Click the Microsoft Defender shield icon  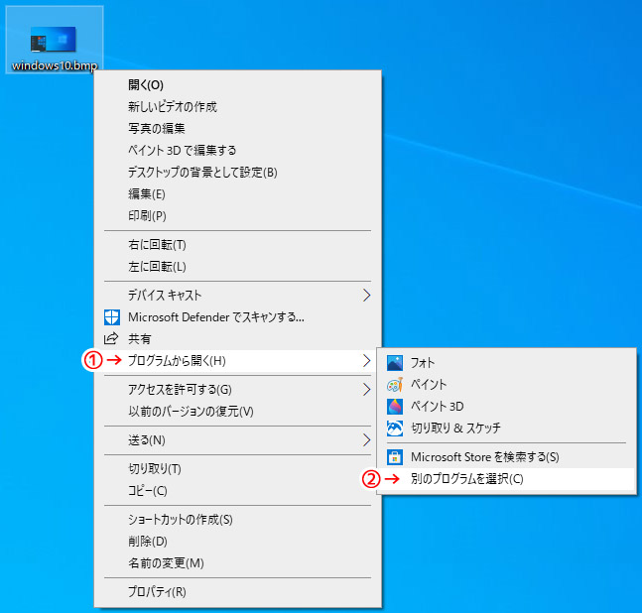coord(112,317)
